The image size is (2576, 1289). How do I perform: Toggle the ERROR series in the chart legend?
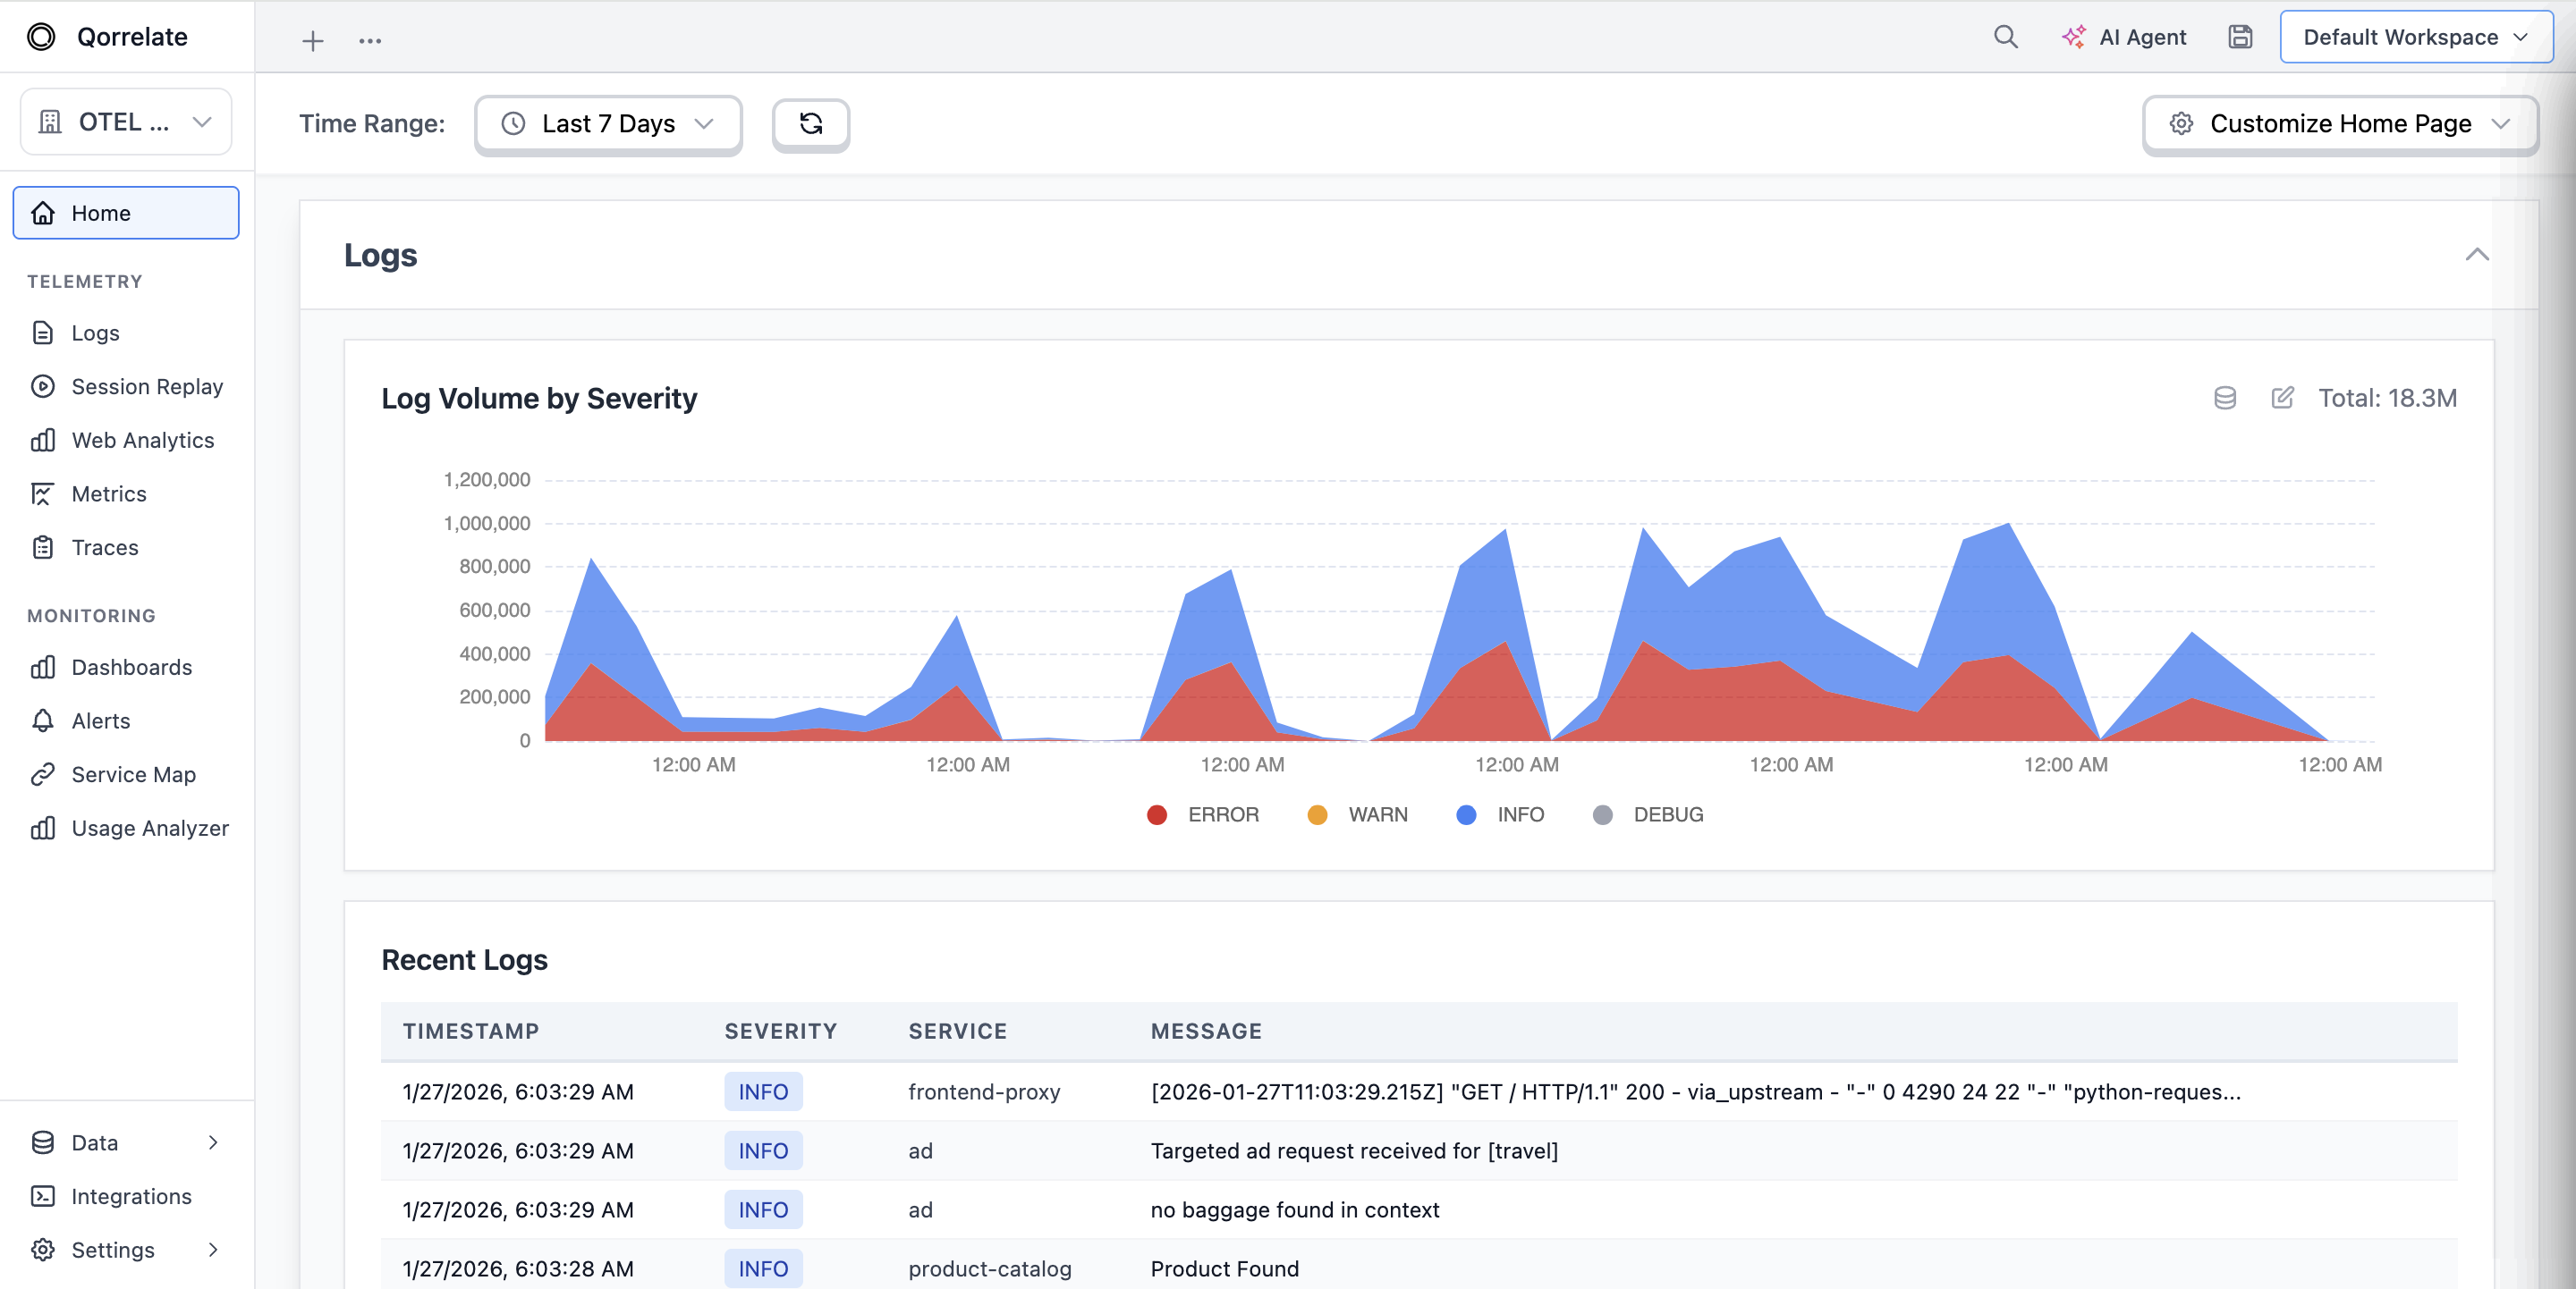(1204, 814)
